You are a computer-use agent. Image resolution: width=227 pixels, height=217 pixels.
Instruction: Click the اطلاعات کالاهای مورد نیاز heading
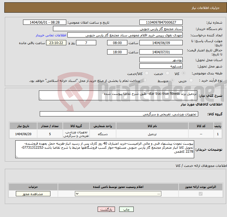[201, 104]
